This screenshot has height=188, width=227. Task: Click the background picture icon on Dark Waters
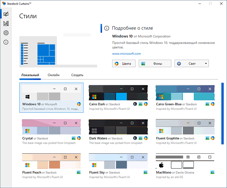click(140, 138)
